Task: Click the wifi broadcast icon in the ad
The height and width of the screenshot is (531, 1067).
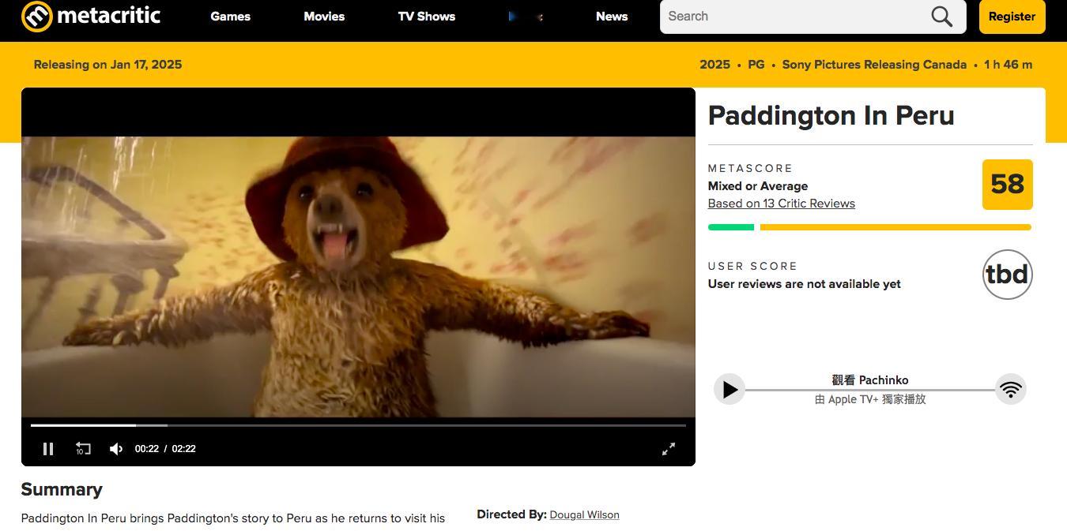Action: coord(1011,389)
